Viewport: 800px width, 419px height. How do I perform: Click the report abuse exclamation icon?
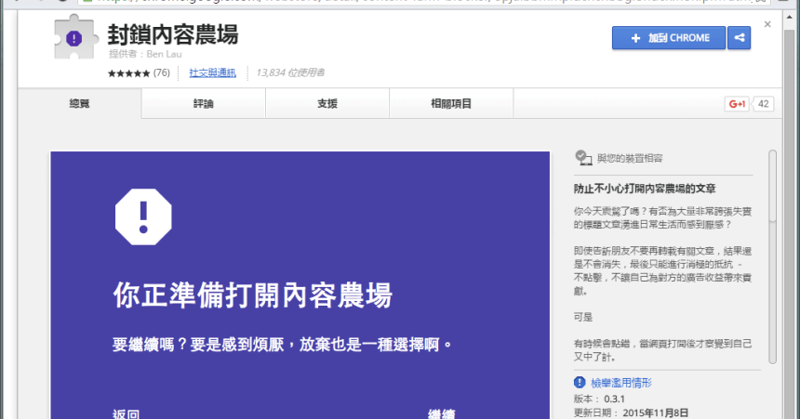point(581,382)
